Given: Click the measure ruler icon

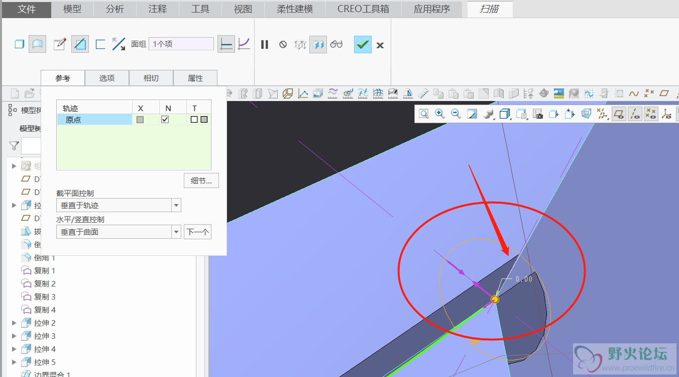Looking at the screenshot, I should point(423,93).
